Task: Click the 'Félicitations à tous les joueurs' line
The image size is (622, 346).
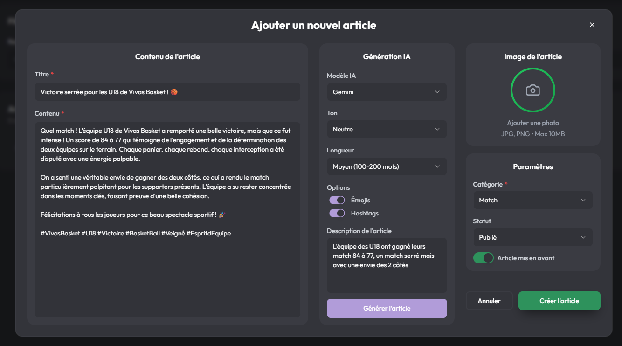Action: 133,215
